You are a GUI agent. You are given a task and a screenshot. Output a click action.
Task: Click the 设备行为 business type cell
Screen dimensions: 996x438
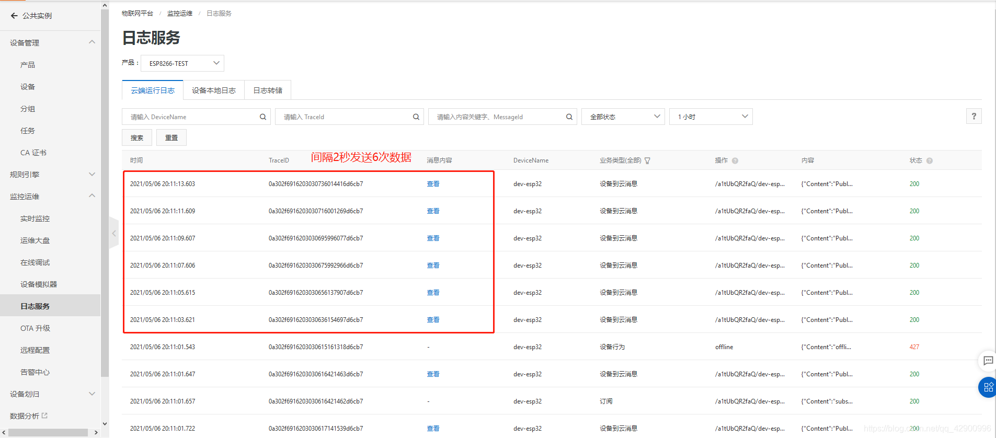point(612,347)
